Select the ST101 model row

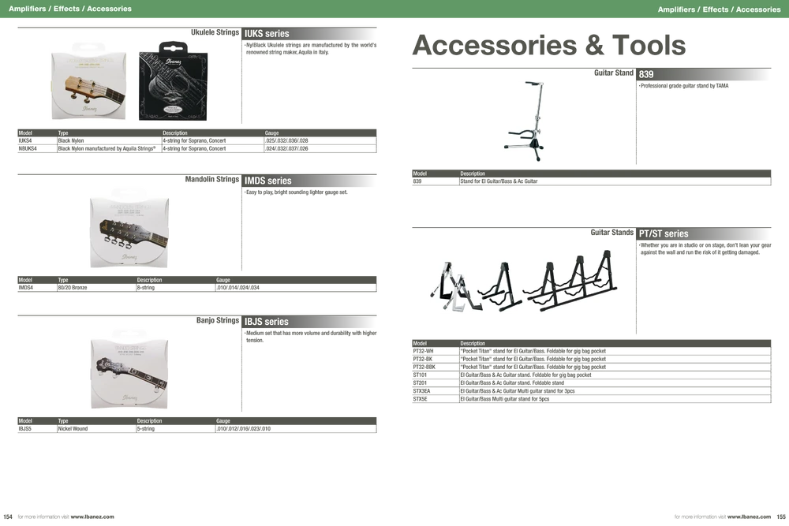pos(592,375)
